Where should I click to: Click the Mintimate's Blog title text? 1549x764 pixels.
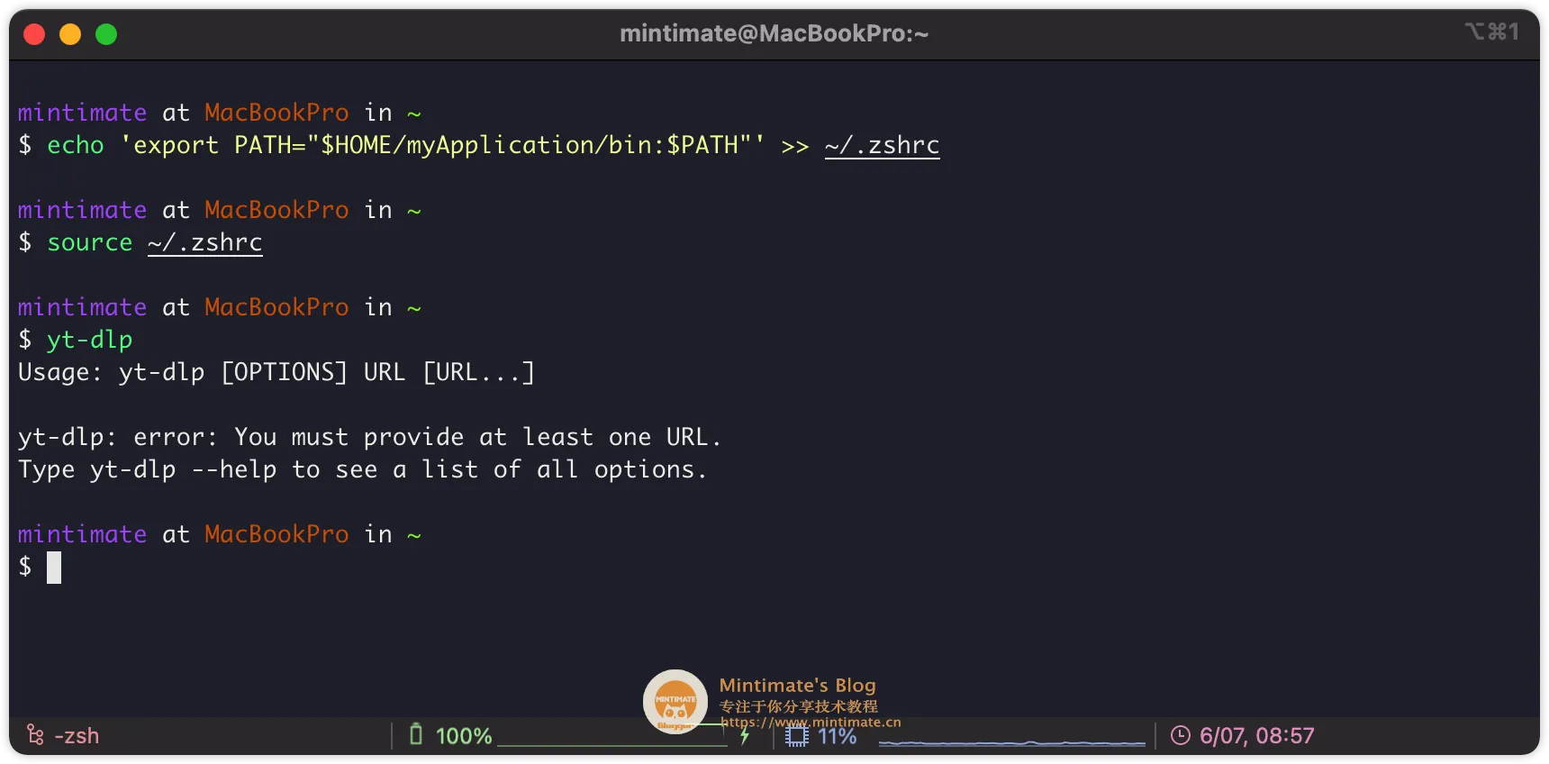[797, 686]
